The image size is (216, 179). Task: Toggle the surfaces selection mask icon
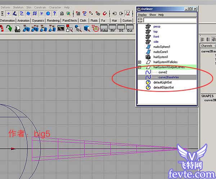tap(28, 14)
